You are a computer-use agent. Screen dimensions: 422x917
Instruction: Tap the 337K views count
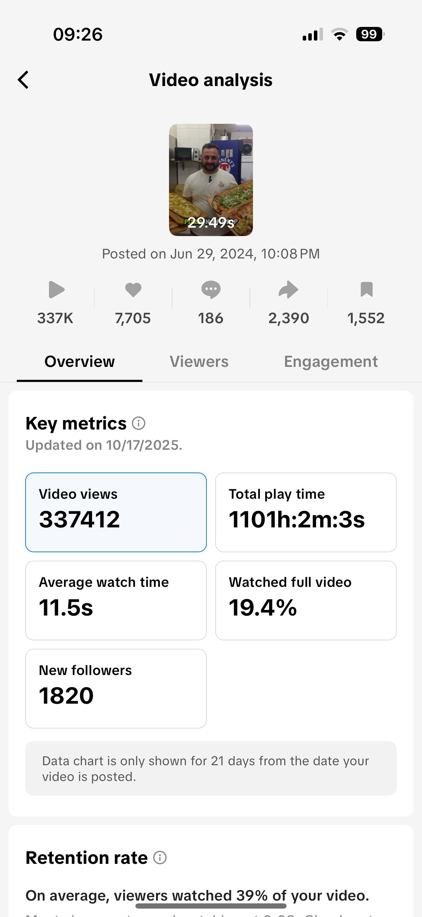pos(55,318)
